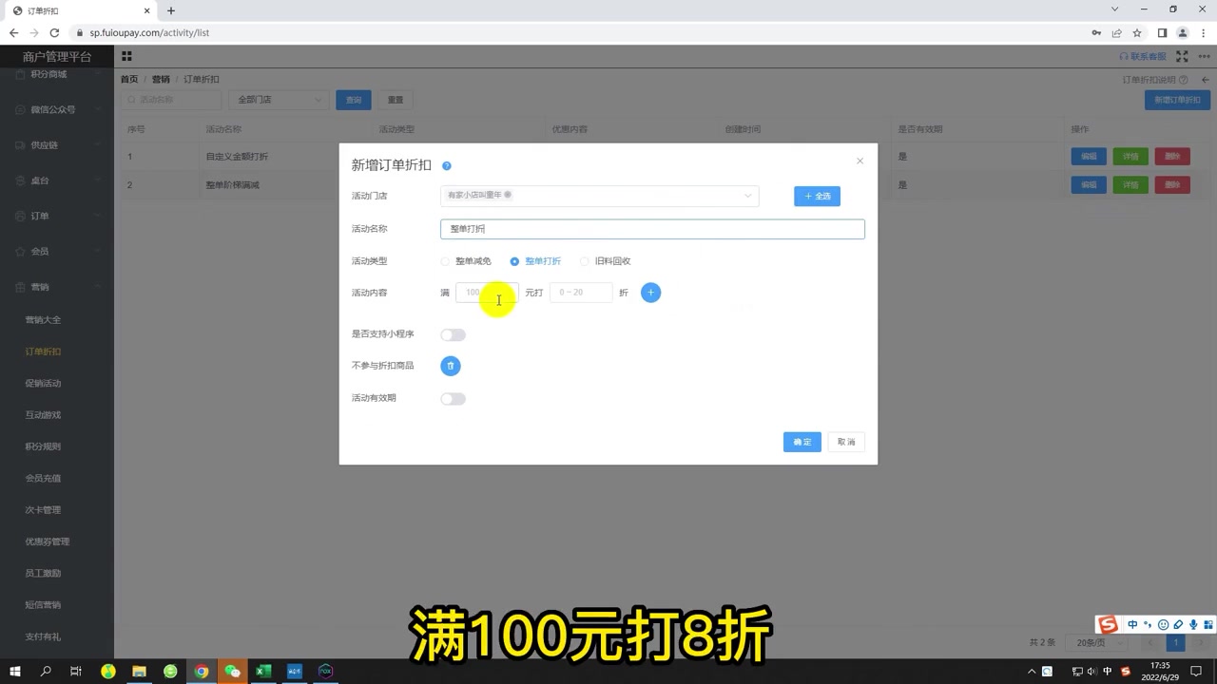This screenshot has width=1217, height=684.
Task: Click the 查询 search button
Action: click(354, 100)
